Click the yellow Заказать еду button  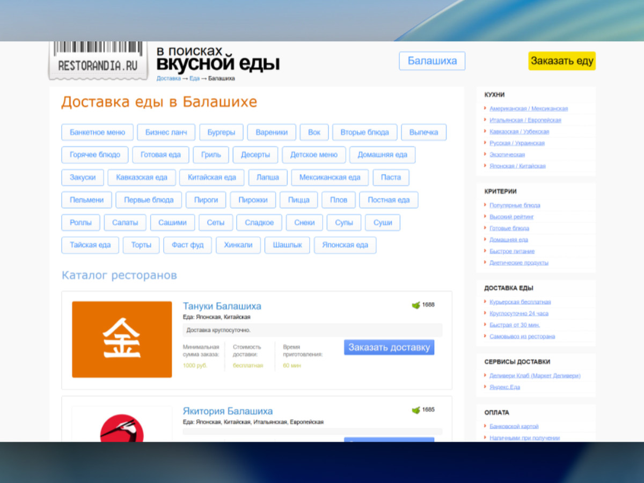tap(562, 61)
